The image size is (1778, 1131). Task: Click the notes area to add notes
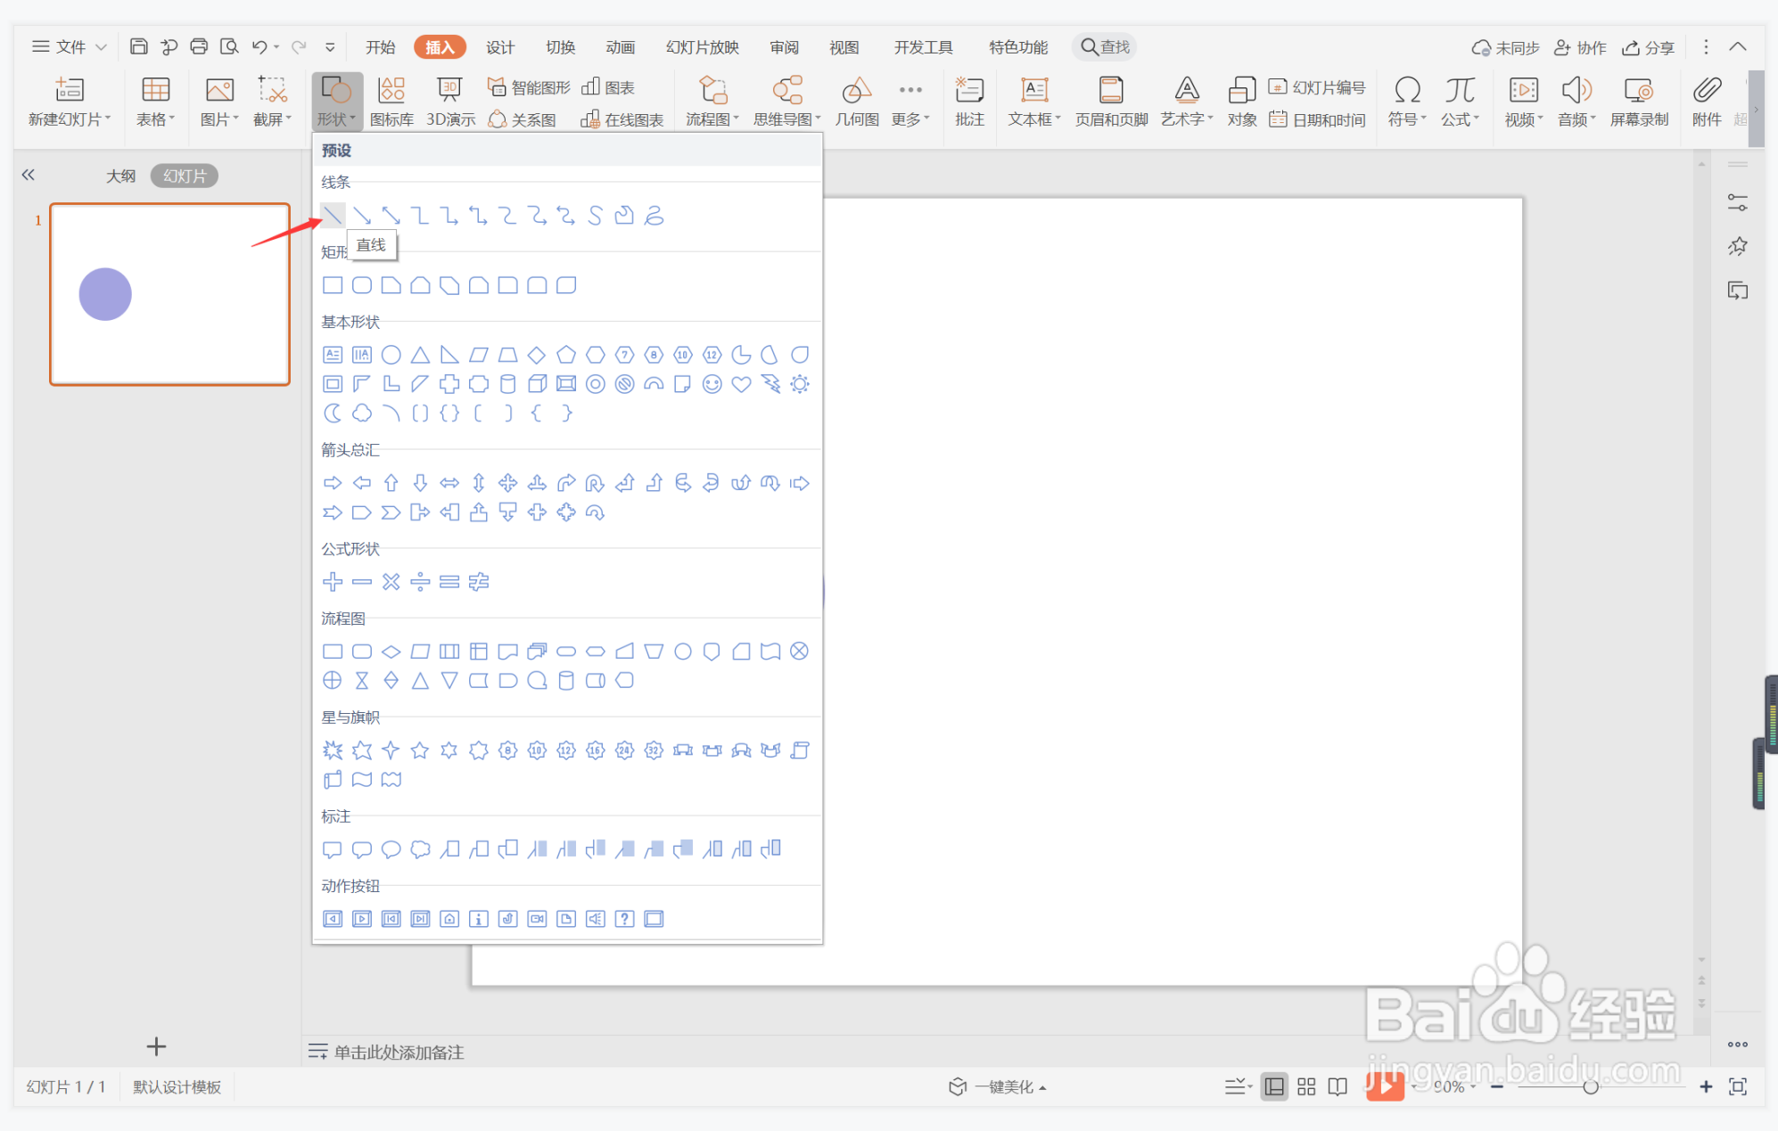[399, 1052]
